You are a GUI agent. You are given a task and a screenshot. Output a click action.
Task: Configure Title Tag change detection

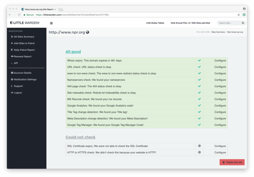coord(220,112)
